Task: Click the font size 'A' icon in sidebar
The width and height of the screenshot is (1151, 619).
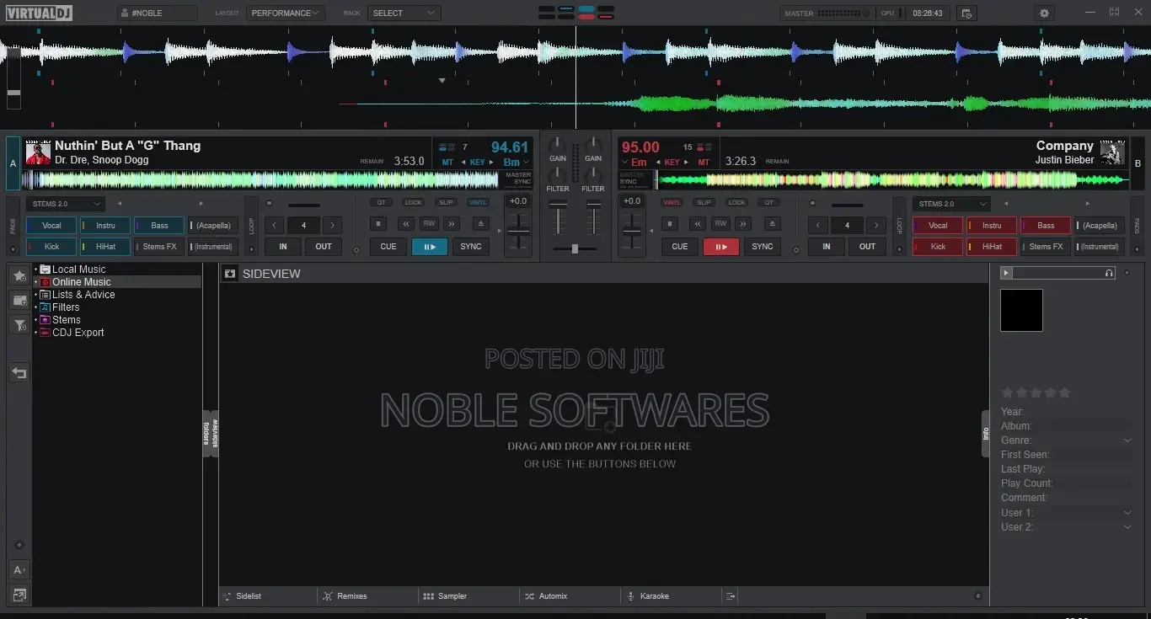Action: click(x=19, y=570)
